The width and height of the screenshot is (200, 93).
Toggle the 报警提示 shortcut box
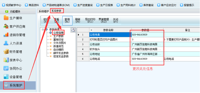tap(181, 5)
